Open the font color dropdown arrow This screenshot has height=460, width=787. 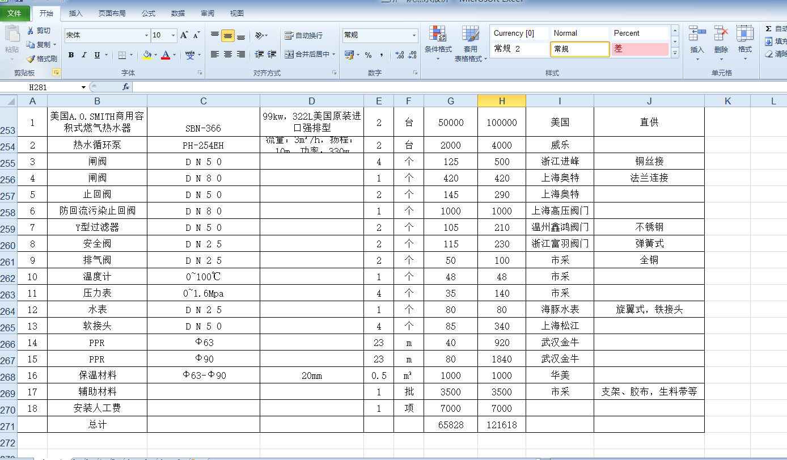click(174, 55)
